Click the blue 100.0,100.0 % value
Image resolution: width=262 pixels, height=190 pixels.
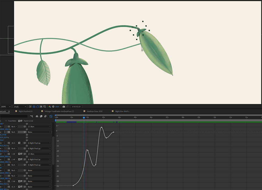click(4, 129)
